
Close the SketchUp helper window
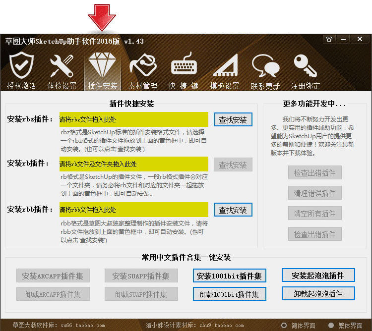tap(360, 39)
